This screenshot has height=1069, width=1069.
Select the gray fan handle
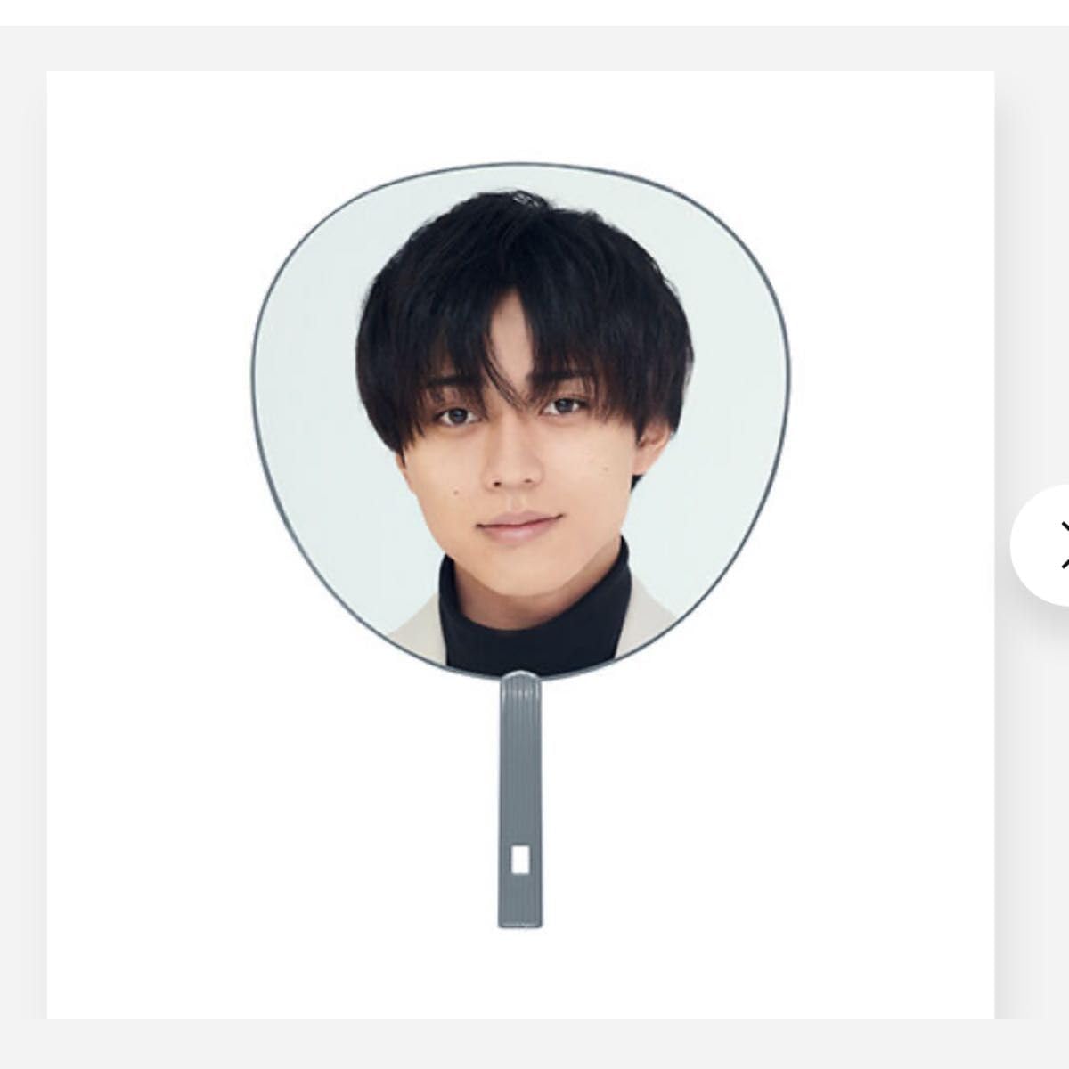[520, 799]
